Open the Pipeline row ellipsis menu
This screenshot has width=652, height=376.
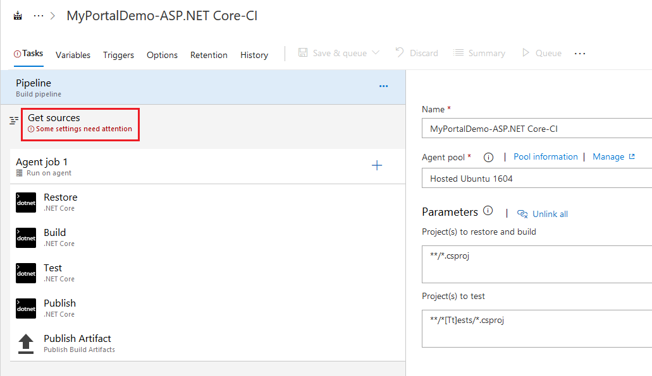(383, 86)
